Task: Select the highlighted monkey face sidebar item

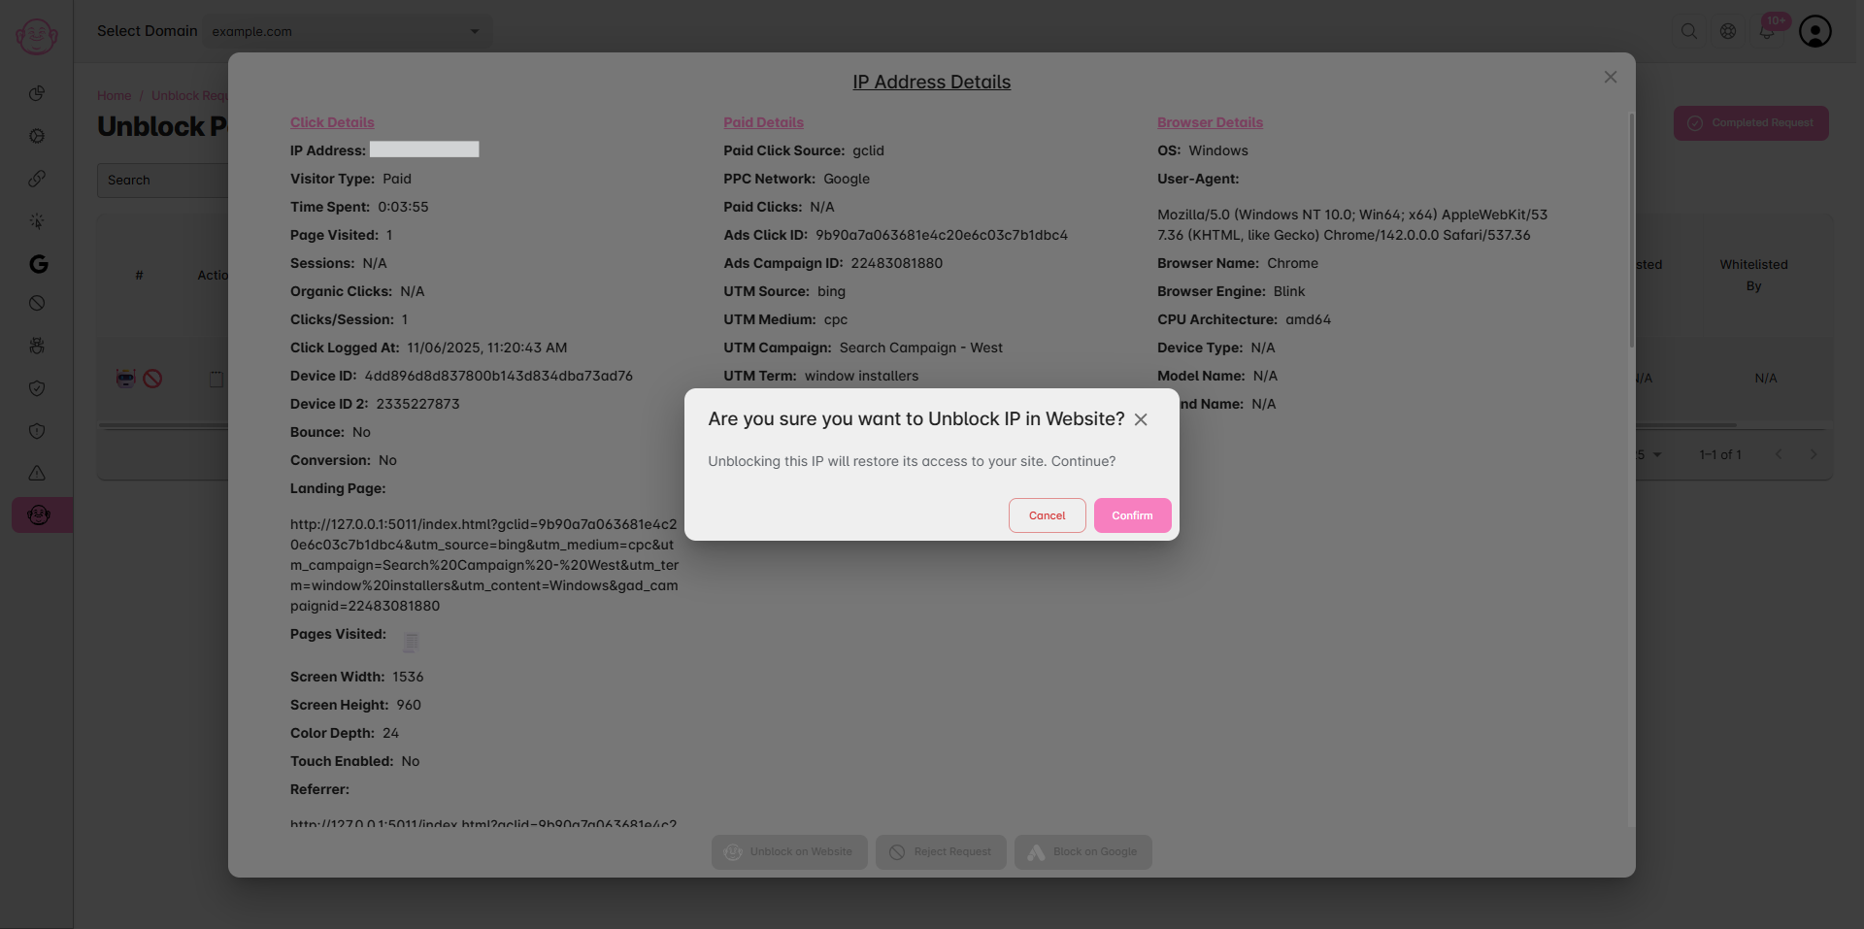Action: pyautogui.click(x=42, y=515)
